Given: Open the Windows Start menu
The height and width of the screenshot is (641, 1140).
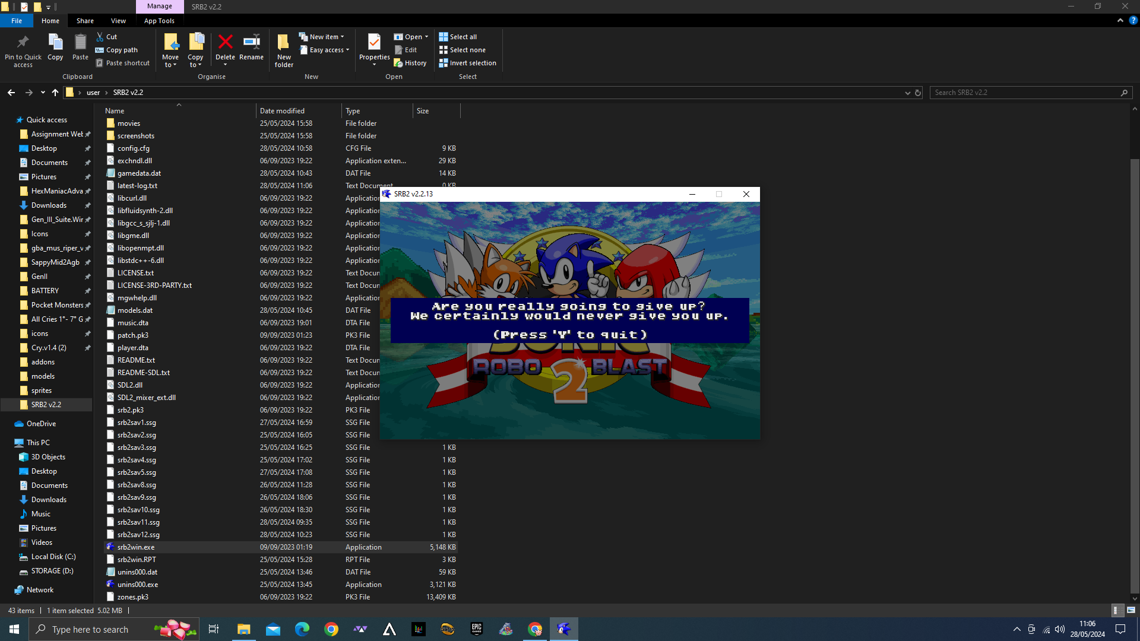Looking at the screenshot, I should (14, 629).
